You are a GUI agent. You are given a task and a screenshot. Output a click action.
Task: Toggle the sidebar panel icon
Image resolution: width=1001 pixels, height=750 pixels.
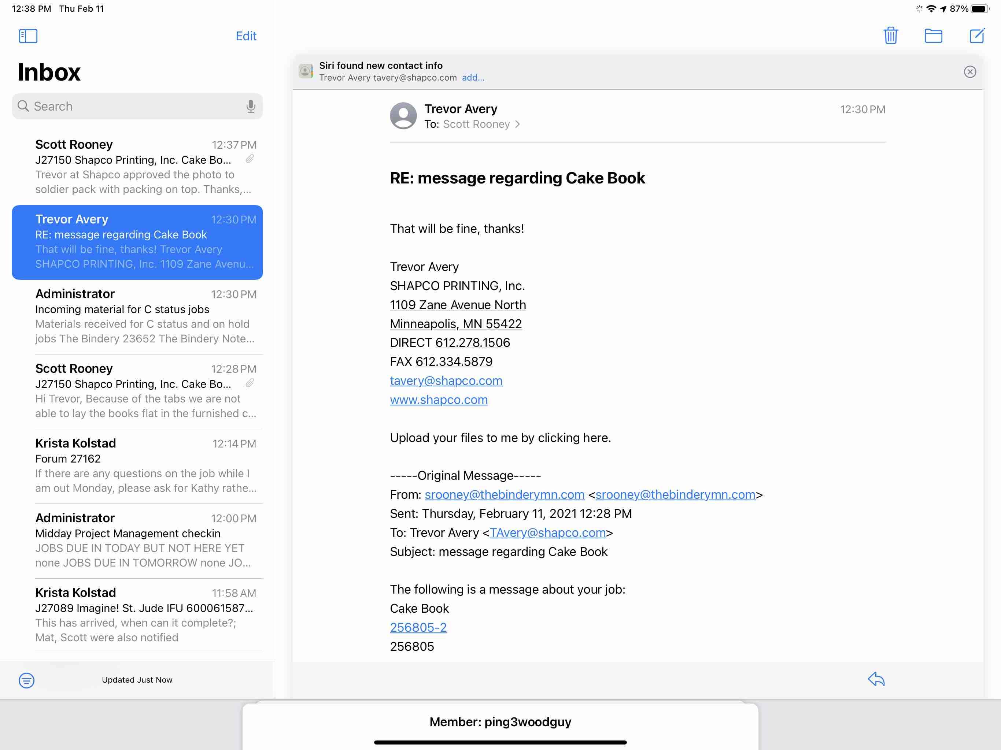(28, 36)
